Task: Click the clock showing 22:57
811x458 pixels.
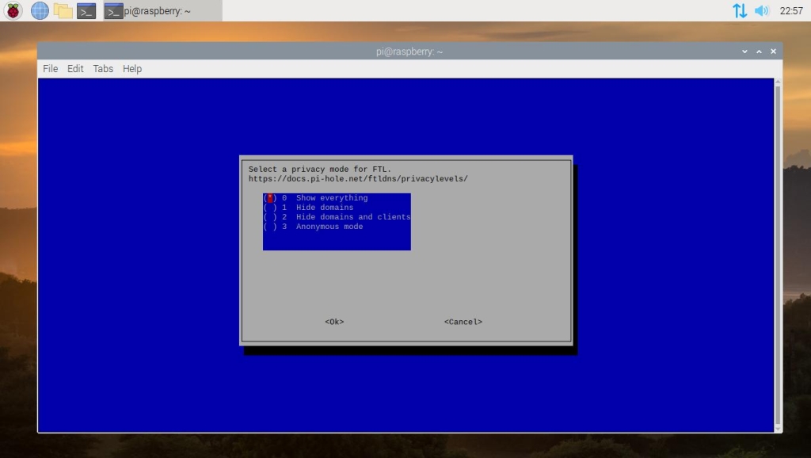Action: 790,11
